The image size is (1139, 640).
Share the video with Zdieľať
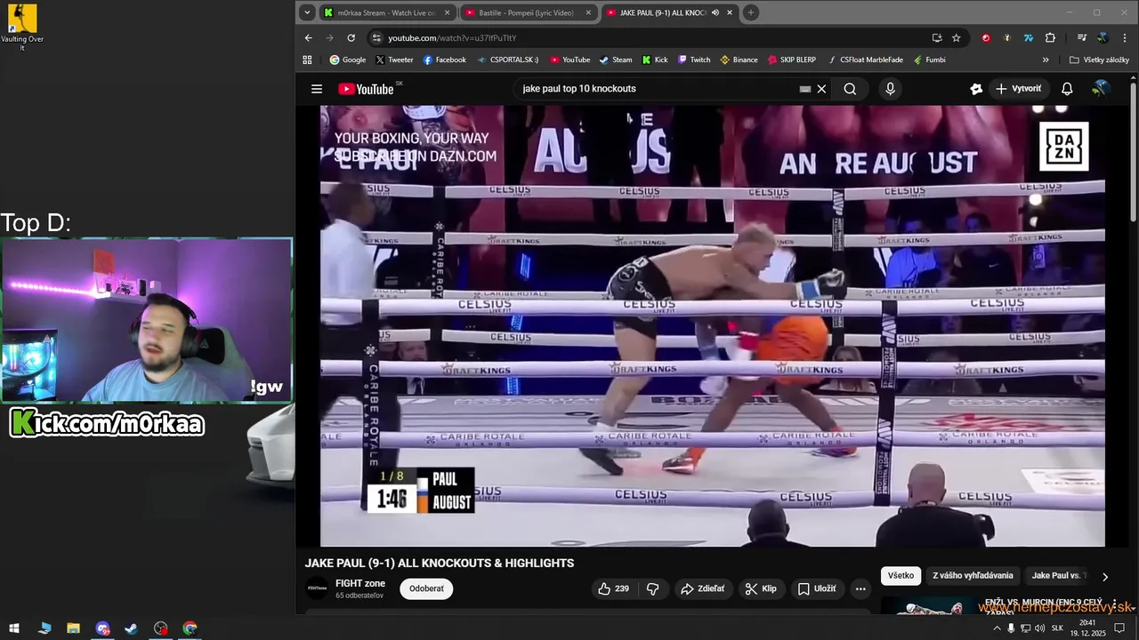click(702, 588)
